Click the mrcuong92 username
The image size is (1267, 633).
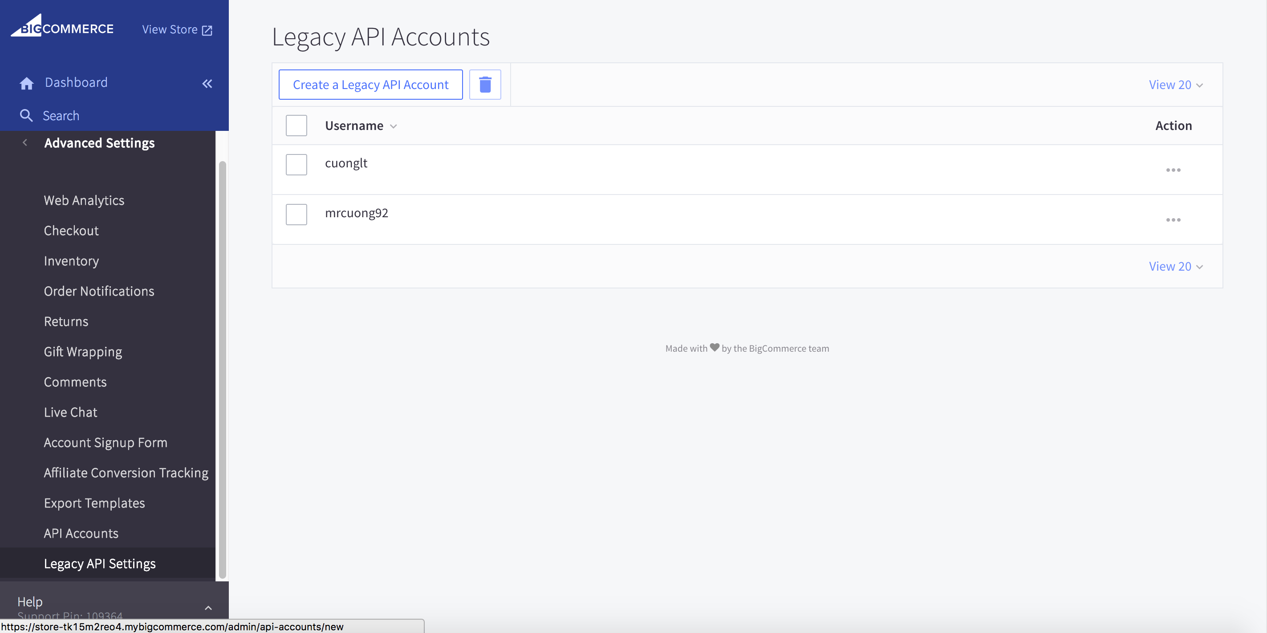[357, 213]
